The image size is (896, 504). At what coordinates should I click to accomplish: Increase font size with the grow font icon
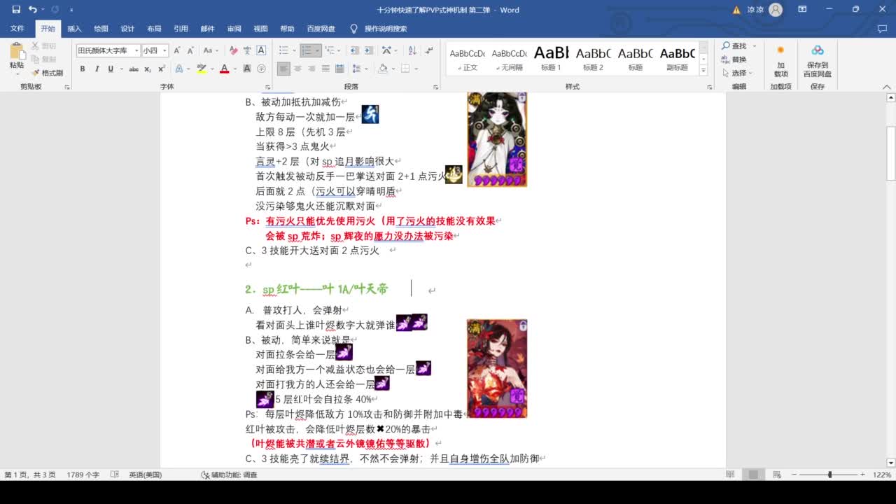tap(177, 50)
